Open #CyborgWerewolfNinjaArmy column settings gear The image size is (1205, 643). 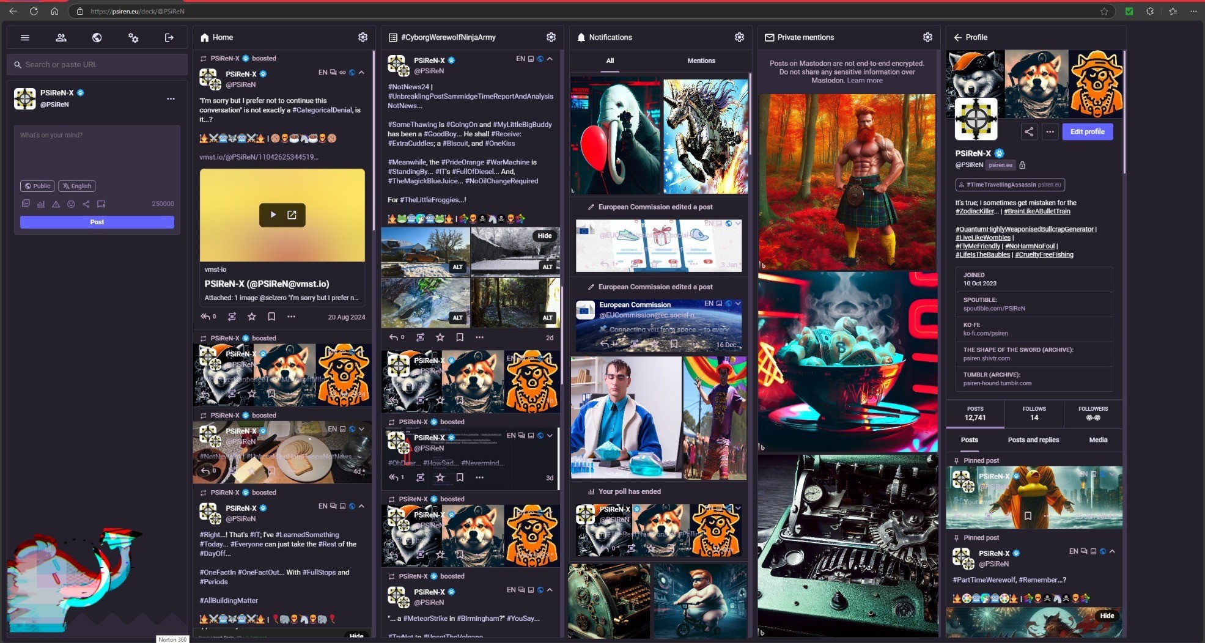pos(551,37)
